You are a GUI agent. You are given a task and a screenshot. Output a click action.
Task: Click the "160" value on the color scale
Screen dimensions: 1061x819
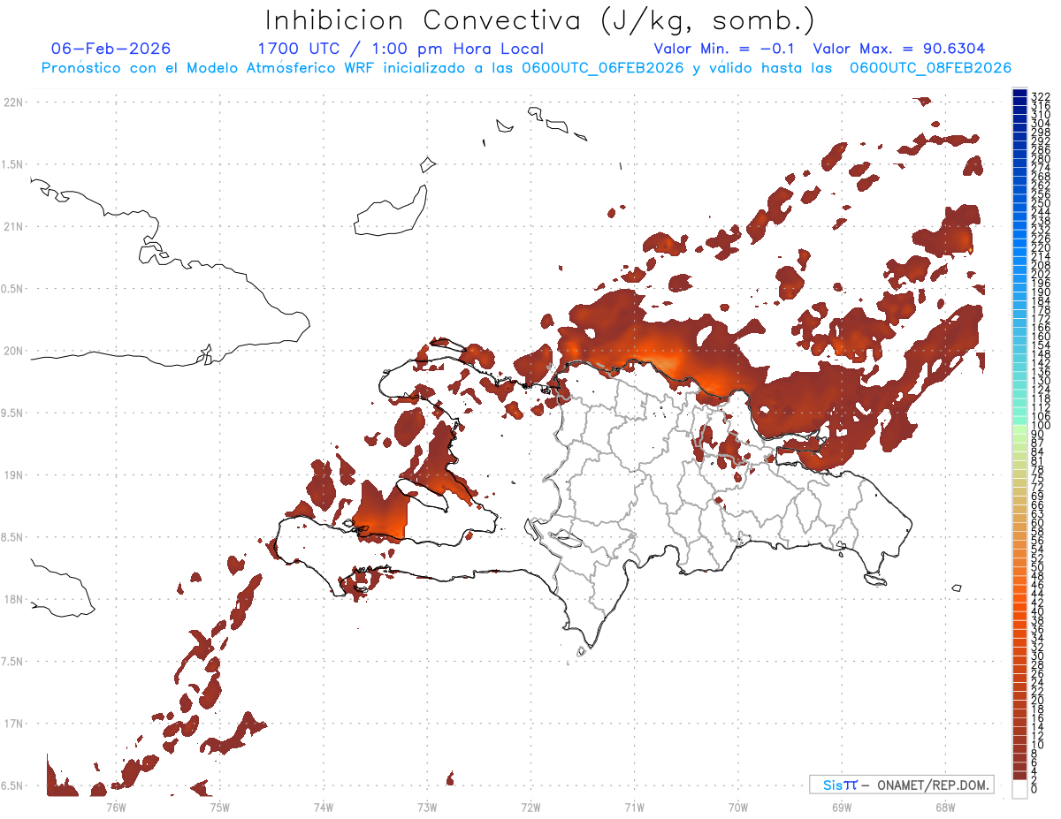click(1041, 337)
